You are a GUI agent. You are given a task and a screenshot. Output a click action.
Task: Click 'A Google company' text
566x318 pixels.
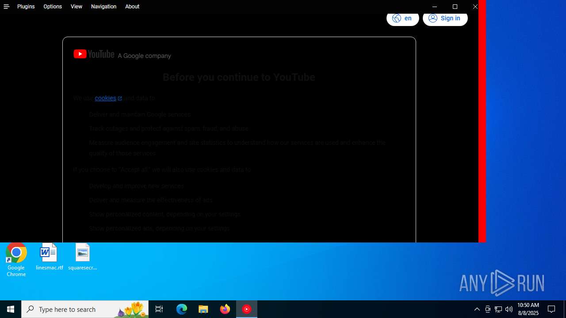point(144,56)
